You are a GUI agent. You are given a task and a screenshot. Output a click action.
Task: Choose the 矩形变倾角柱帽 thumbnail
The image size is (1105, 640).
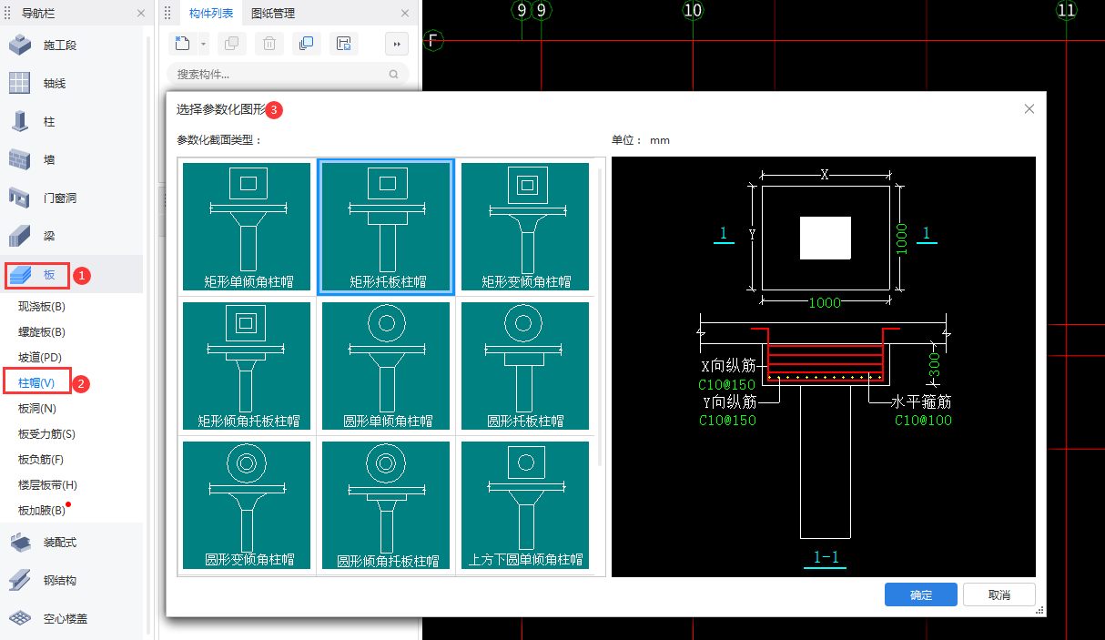[x=525, y=227]
